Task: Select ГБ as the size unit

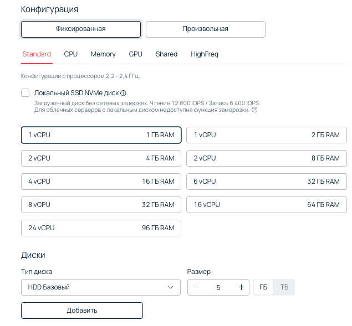Action: point(263,287)
